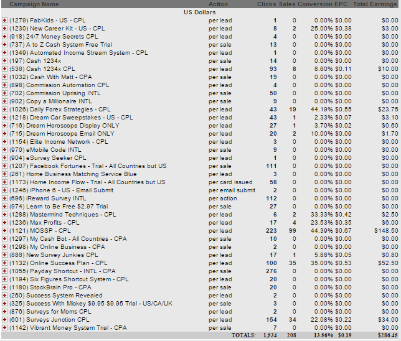
Task: Click plus icon beside Surveys for Moms CPL
Action: click(x=4, y=312)
